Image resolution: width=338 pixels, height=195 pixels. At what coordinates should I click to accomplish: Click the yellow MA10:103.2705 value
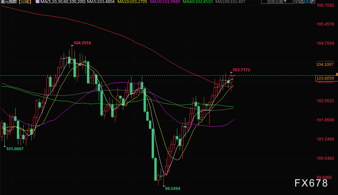point(132,2)
